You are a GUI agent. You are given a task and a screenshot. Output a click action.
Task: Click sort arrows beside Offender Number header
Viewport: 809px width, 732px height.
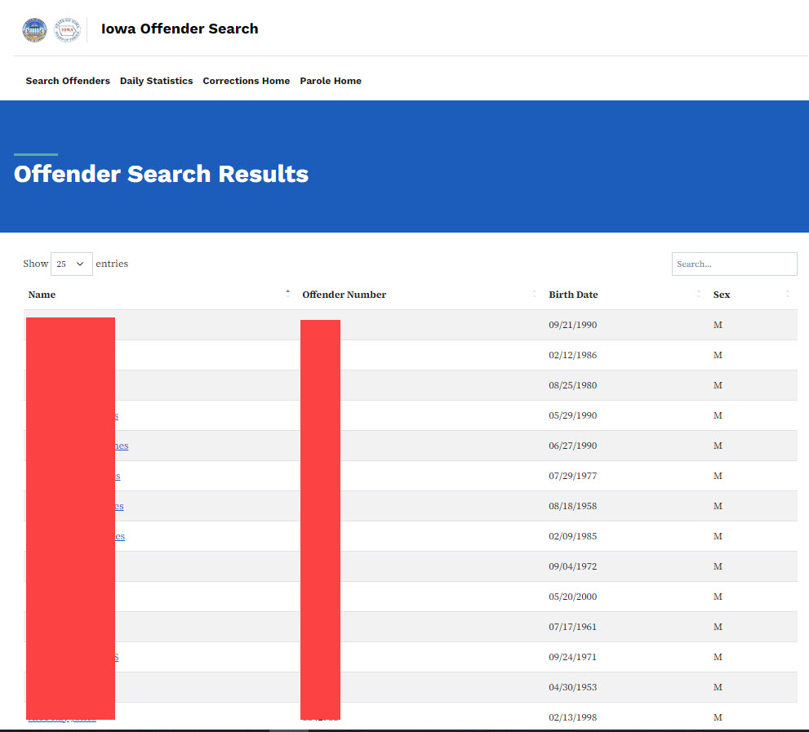click(534, 294)
